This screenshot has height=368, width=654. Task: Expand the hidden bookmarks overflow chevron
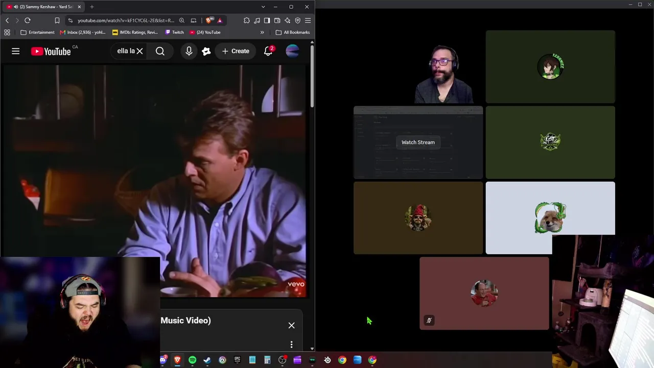coord(262,32)
